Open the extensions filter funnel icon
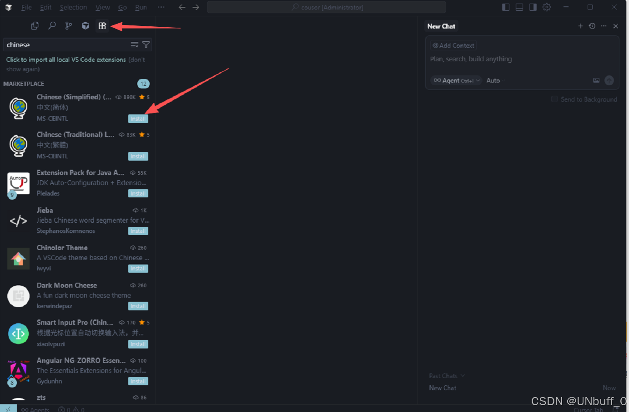 click(146, 44)
